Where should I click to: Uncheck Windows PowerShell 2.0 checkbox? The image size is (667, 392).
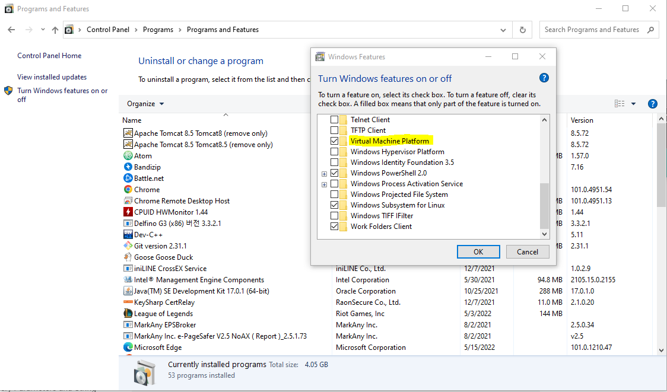pyautogui.click(x=334, y=173)
